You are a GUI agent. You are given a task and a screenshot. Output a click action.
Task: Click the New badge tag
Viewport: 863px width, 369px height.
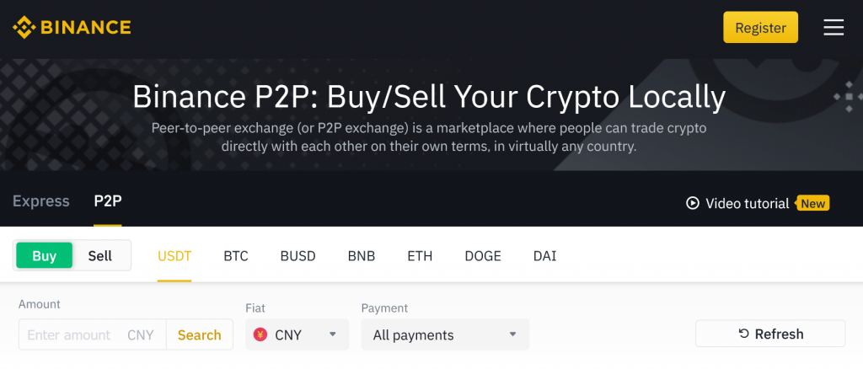pos(812,204)
